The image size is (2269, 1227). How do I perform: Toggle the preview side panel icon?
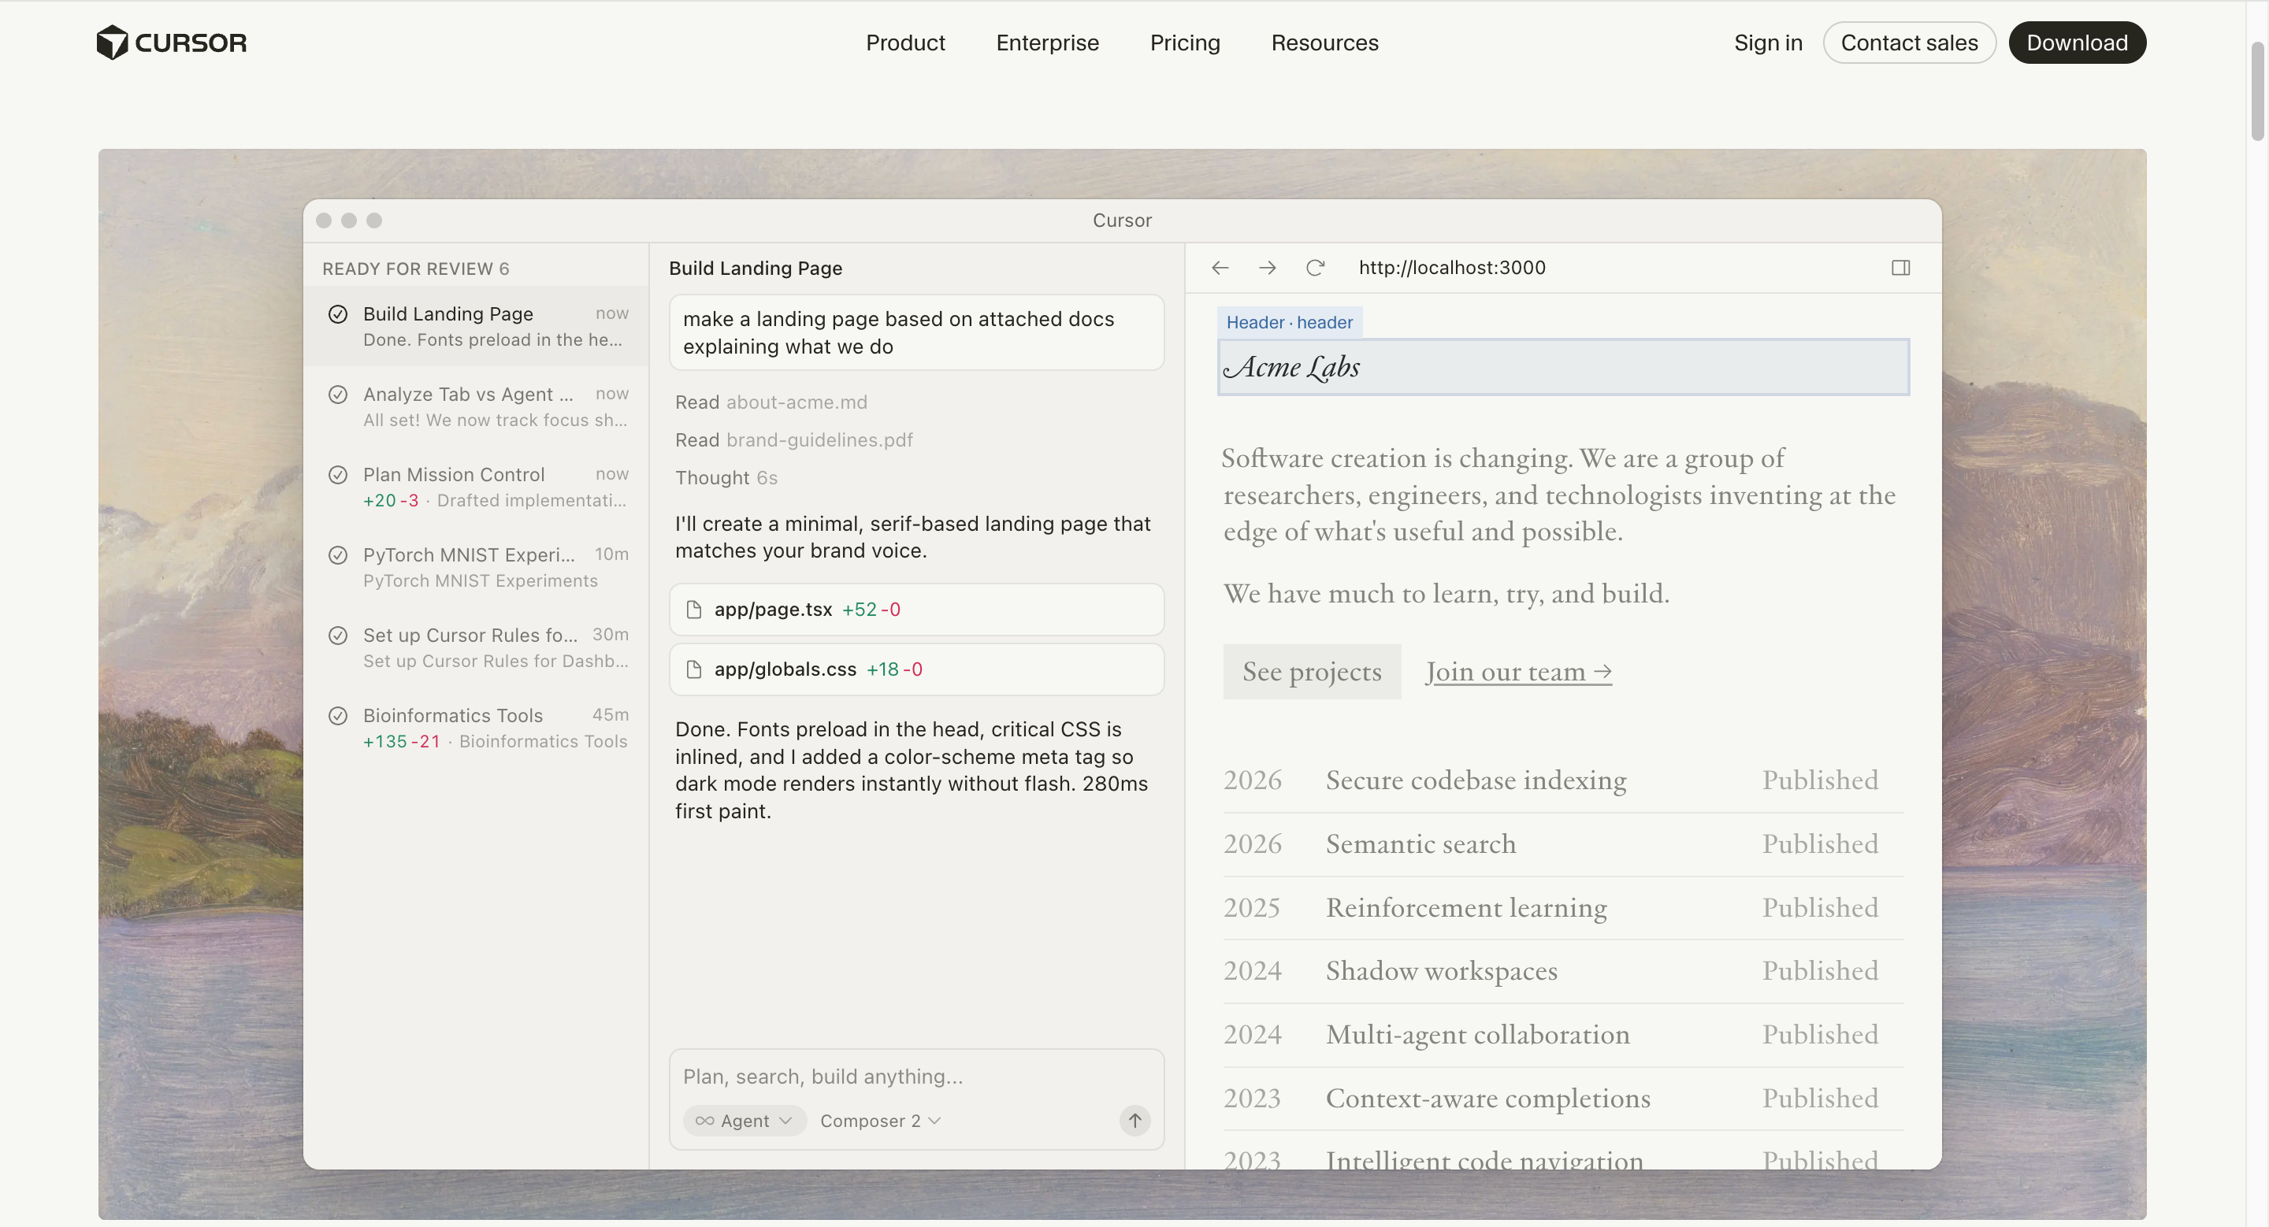pos(1900,268)
